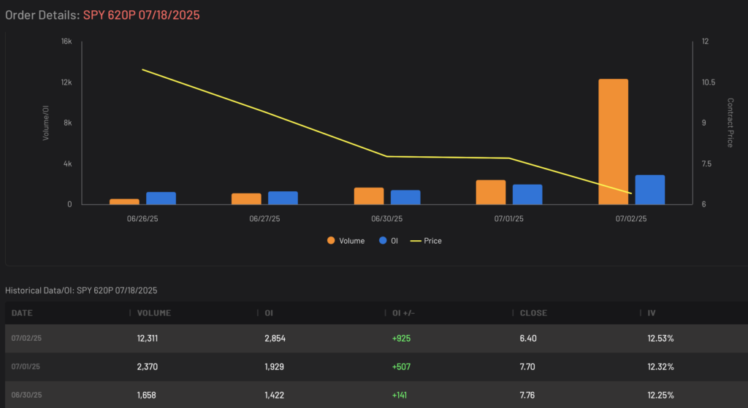Sort table by IV column header
Image resolution: width=748 pixels, height=408 pixels.
[x=651, y=313]
